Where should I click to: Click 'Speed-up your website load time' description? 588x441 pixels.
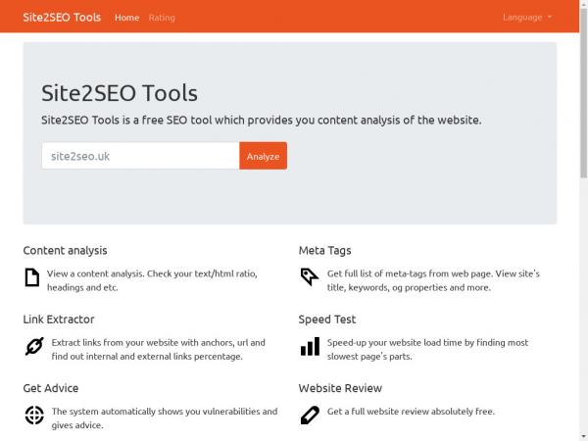(x=427, y=349)
